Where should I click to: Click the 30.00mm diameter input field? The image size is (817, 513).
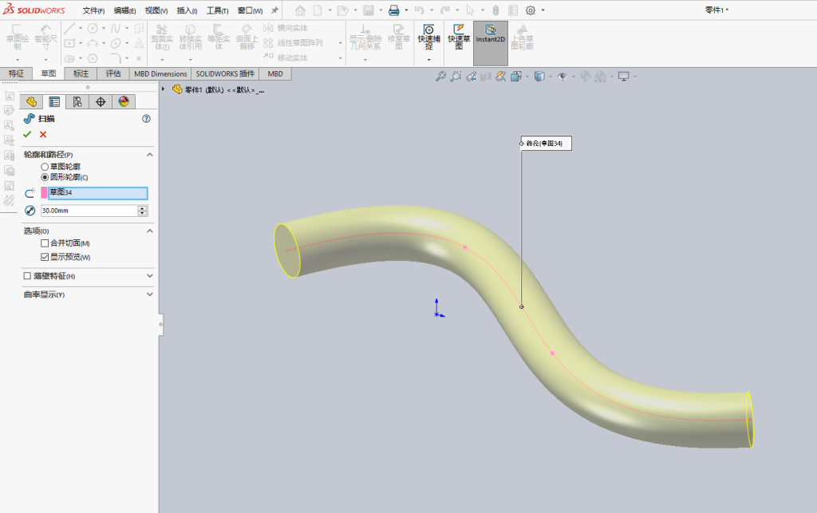89,211
